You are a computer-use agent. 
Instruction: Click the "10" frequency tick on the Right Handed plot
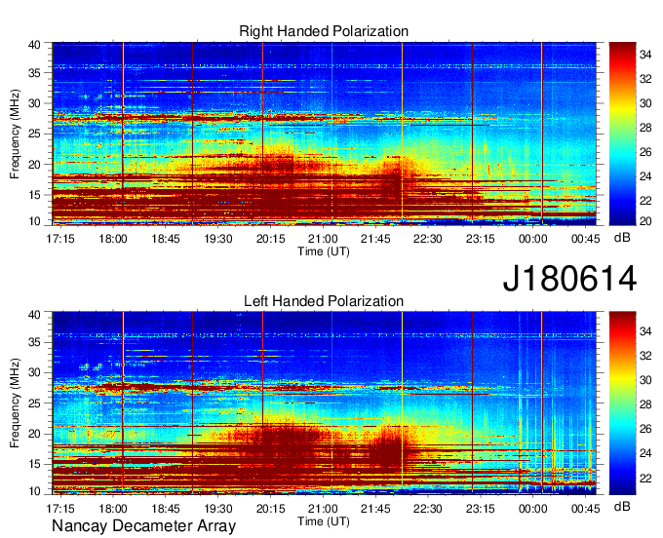[34, 221]
